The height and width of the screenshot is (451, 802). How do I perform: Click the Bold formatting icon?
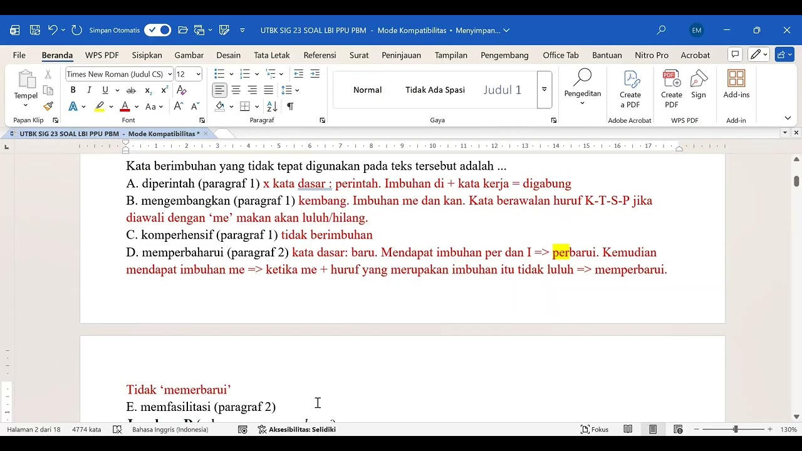pos(73,90)
